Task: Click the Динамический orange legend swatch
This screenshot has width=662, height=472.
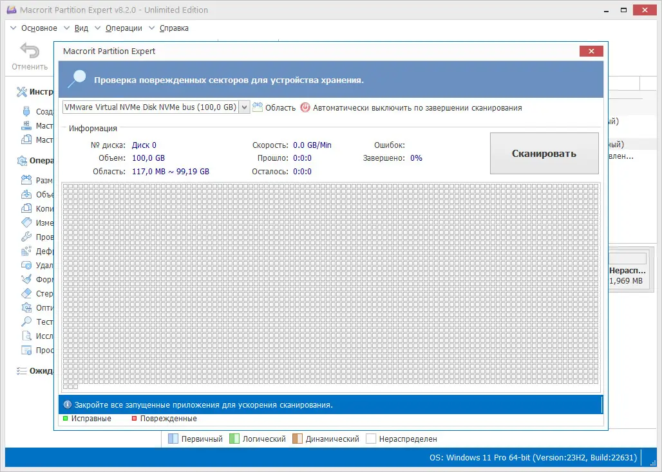Action: (x=298, y=439)
